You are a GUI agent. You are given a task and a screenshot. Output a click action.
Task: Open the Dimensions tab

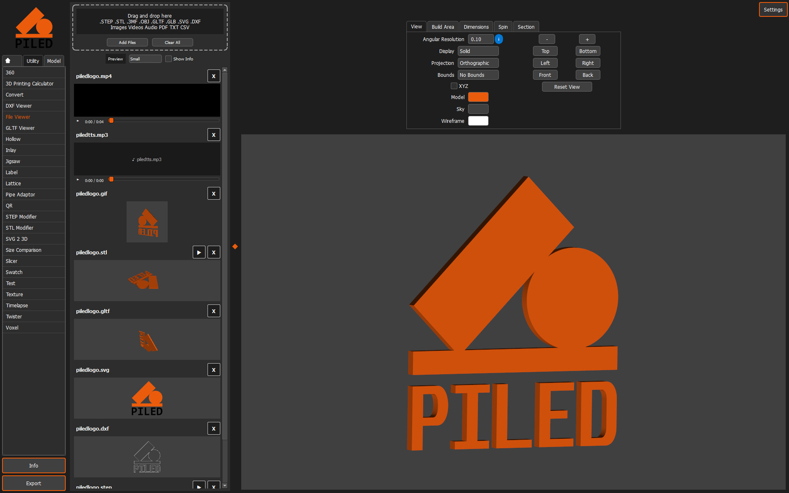[x=476, y=27]
